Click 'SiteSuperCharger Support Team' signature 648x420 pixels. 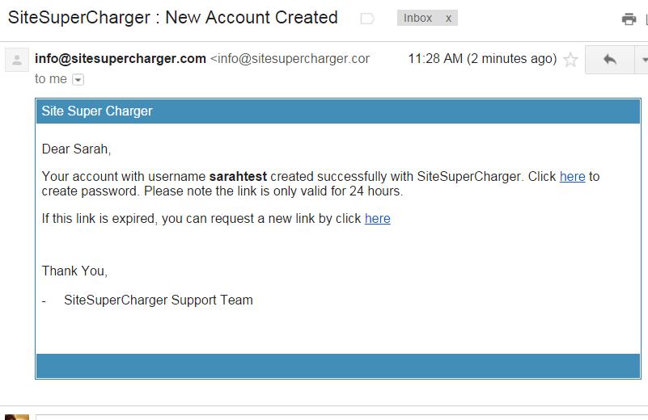pos(159,300)
